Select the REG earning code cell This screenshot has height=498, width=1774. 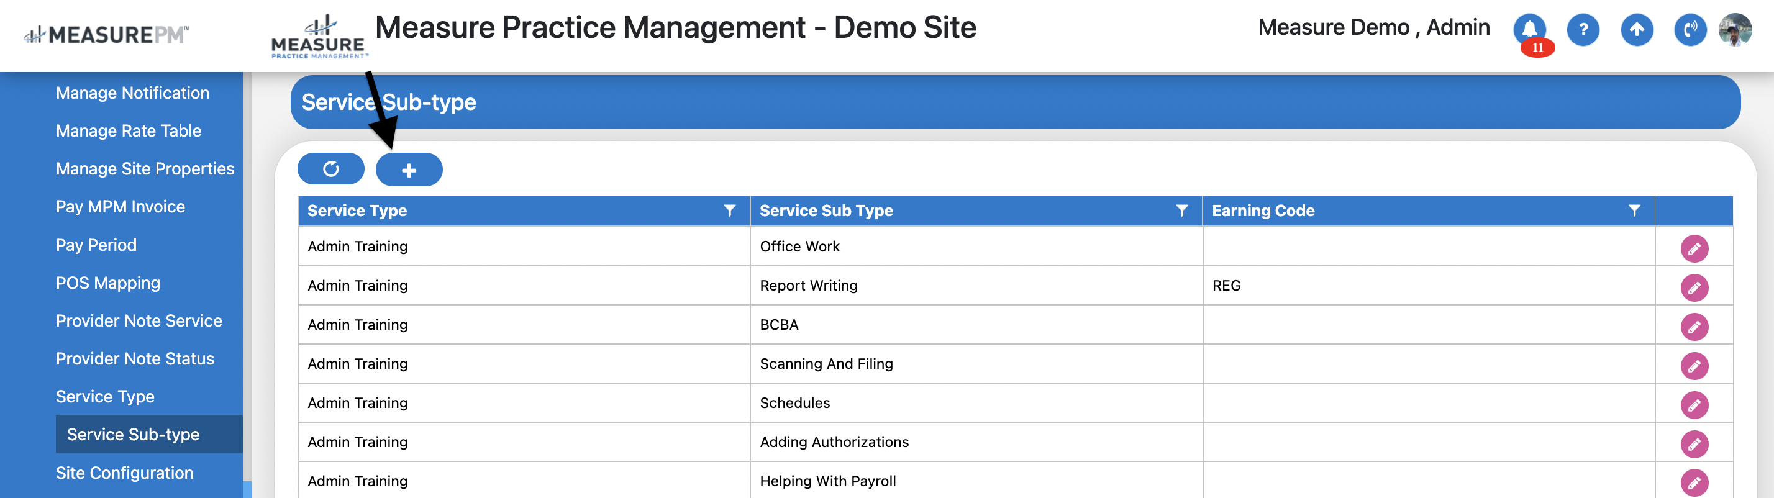[1428, 286]
